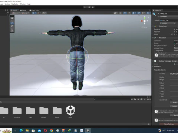The image size is (178, 133).
Task: Toggle the grid visibility button
Action: coord(33,13)
